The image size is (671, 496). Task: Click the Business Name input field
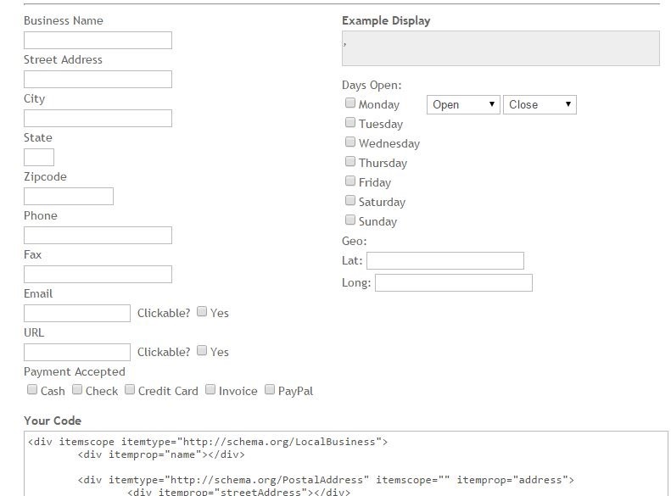98,41
